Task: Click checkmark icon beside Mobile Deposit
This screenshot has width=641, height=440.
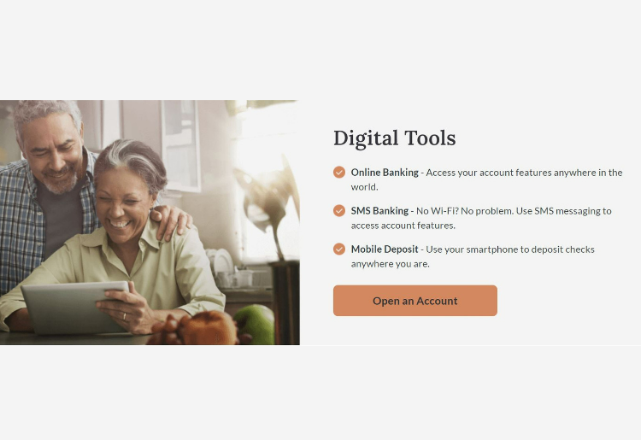Action: (x=339, y=249)
